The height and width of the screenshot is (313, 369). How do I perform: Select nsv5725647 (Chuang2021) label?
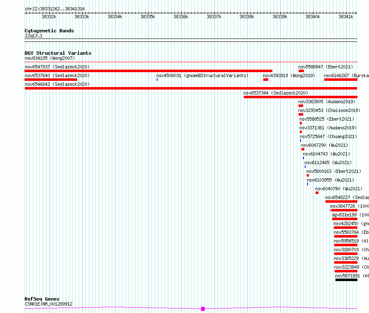click(328, 136)
